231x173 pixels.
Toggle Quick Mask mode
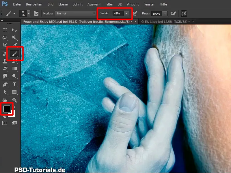(5, 123)
